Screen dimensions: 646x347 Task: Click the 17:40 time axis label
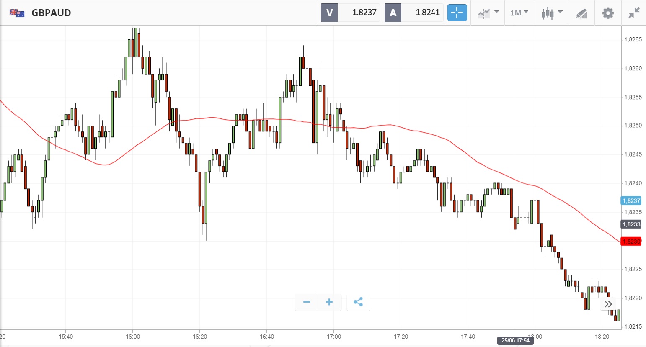click(x=468, y=337)
